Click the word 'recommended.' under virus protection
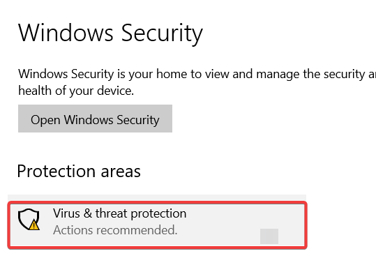This screenshot has width=376, height=258. (137, 230)
